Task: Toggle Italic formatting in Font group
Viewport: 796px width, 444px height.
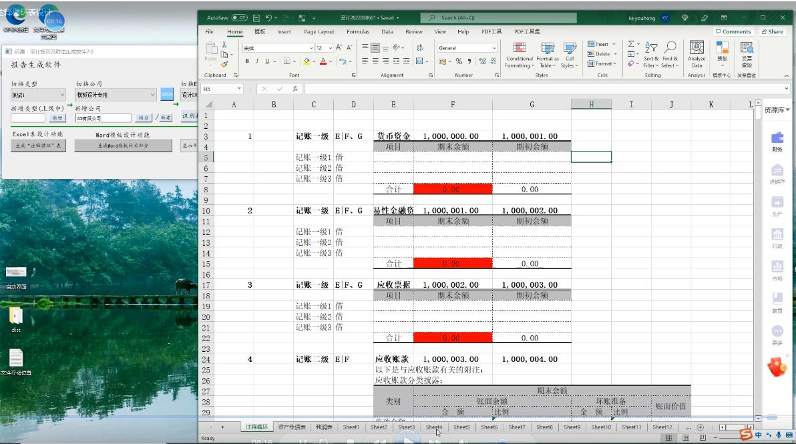Action: click(x=257, y=61)
